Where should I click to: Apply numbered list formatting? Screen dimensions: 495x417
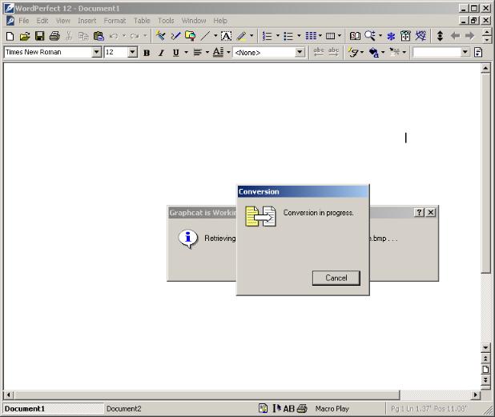pyautogui.click(x=267, y=36)
